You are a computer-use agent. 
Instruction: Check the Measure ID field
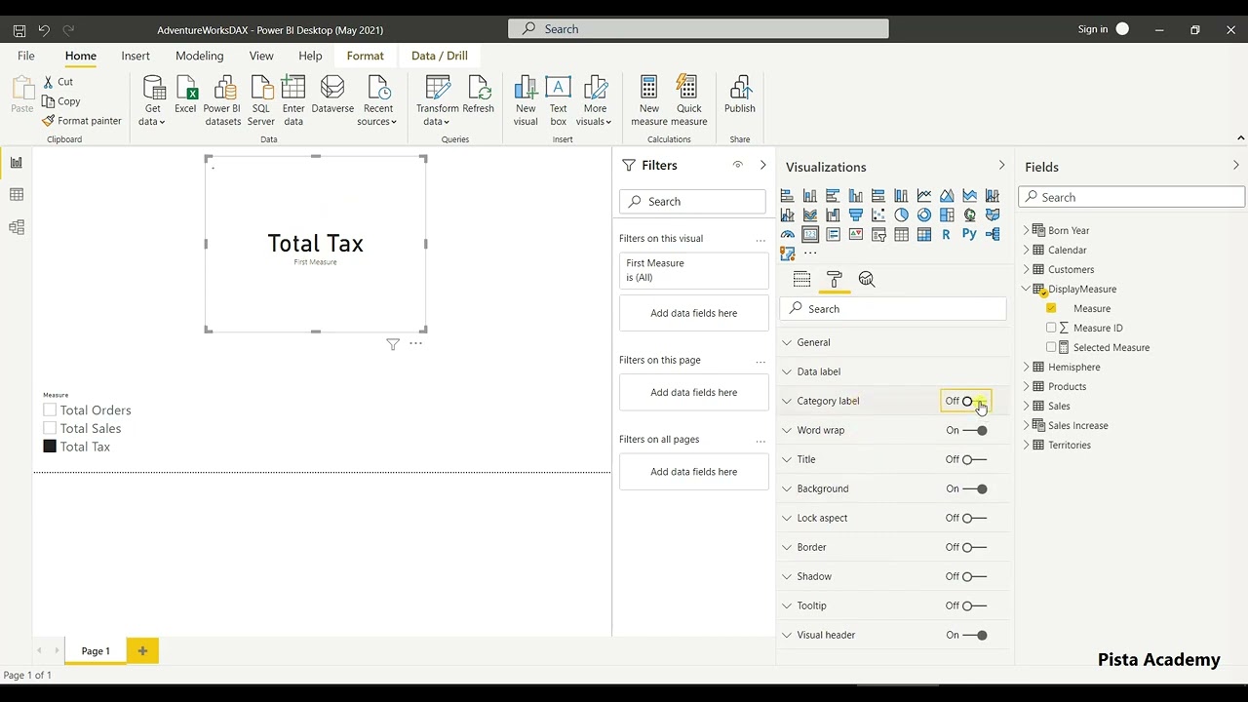pos(1051,328)
